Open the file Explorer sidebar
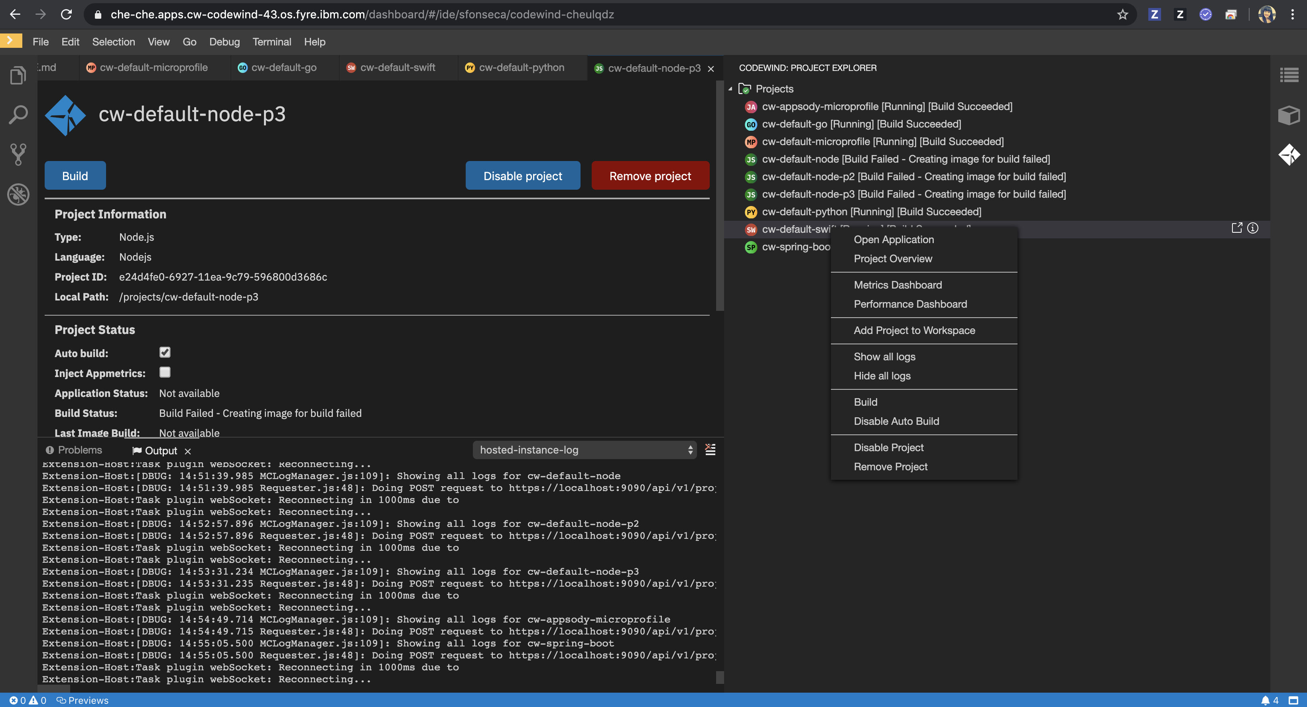The width and height of the screenshot is (1307, 707). (18, 75)
